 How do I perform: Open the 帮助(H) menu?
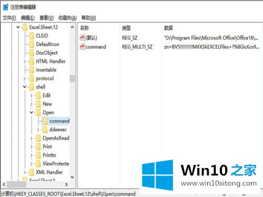pyautogui.click(x=89, y=18)
